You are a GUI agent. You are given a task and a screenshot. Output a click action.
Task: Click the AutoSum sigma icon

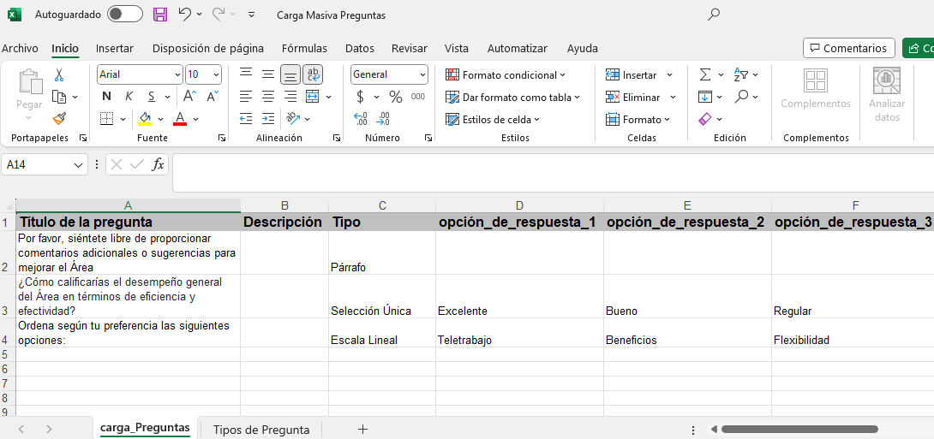click(704, 74)
